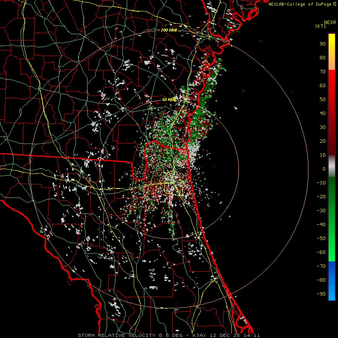Click the -40 value on the velocity scale
The width and height of the screenshot is (338, 338).
click(321, 225)
